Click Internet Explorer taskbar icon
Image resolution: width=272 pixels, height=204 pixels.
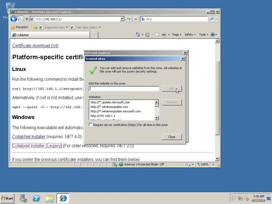tap(63, 198)
